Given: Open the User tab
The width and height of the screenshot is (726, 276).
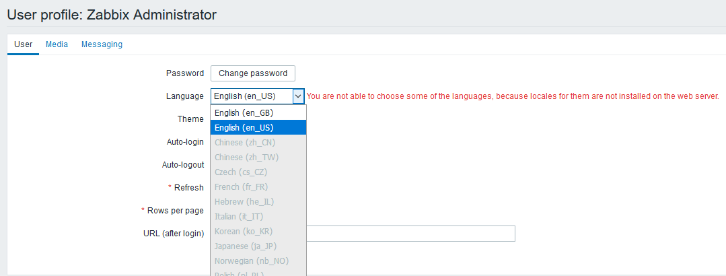Looking at the screenshot, I should click(23, 44).
